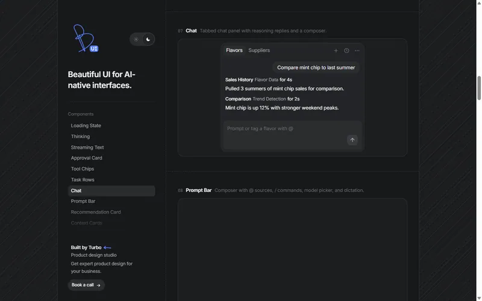The width and height of the screenshot is (482, 301).
Task: Expand the Comparison reasoning step
Action: click(262, 99)
